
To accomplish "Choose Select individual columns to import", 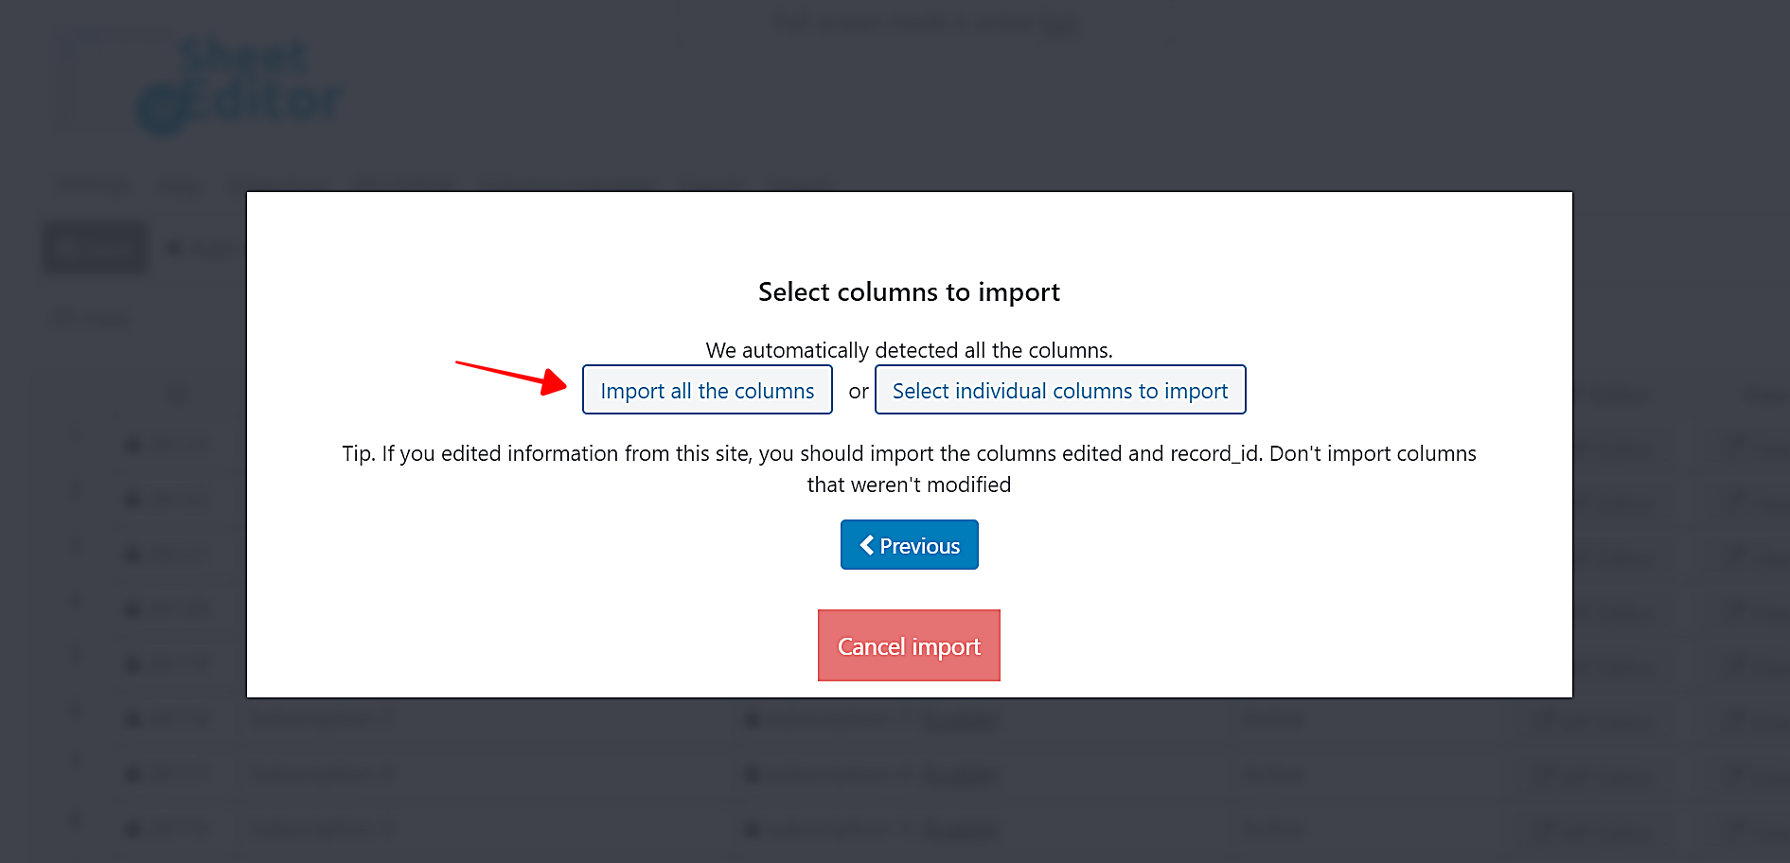I will pos(1059,390).
